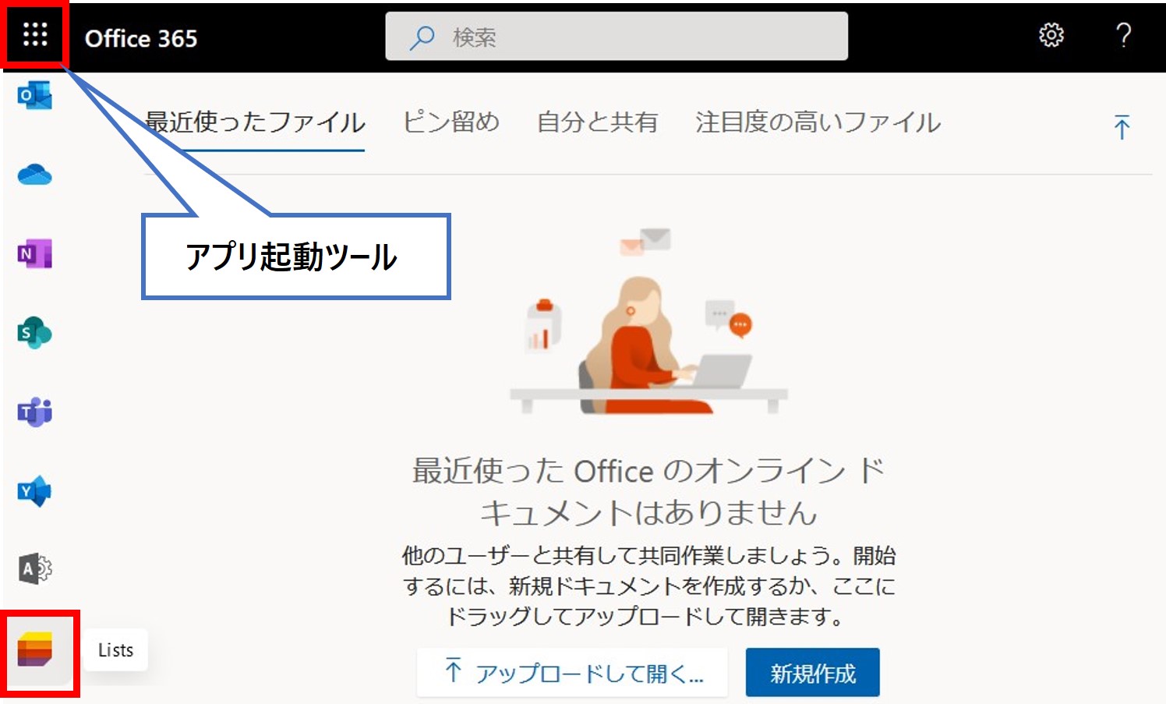Open the 注目度の高いファイル tab
This screenshot has height=704, width=1166.
(818, 122)
